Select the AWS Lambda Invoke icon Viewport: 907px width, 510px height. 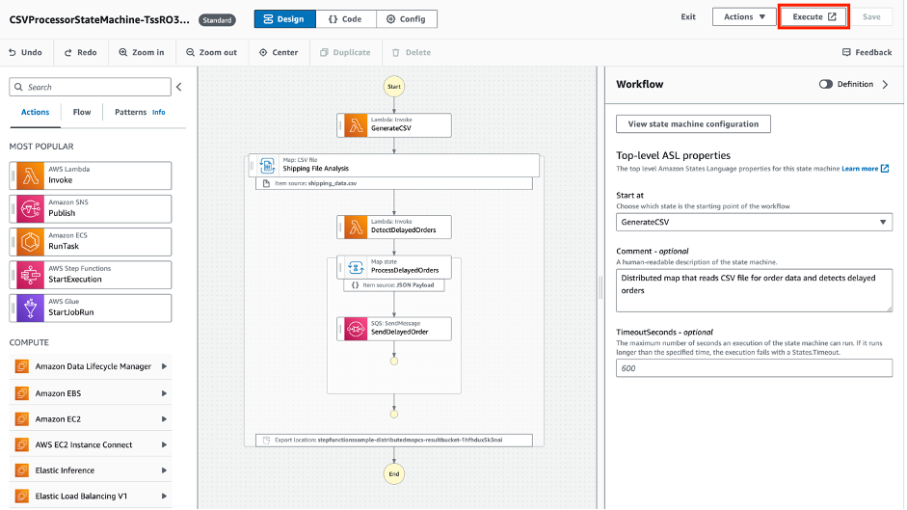coord(30,176)
